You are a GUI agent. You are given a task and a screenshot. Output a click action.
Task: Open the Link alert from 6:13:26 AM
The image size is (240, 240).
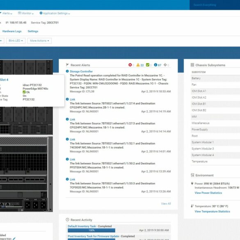coord(72,179)
